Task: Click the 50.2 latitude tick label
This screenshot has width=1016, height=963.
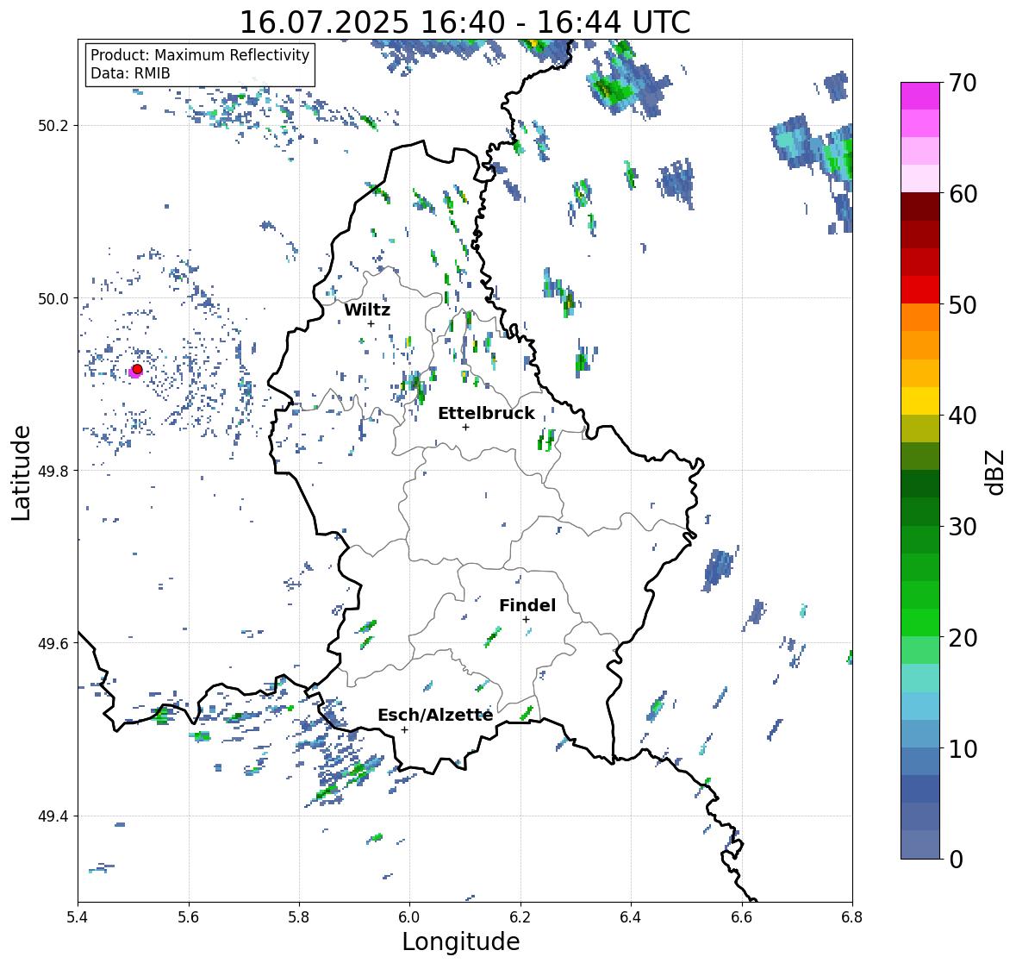Action: (53, 126)
